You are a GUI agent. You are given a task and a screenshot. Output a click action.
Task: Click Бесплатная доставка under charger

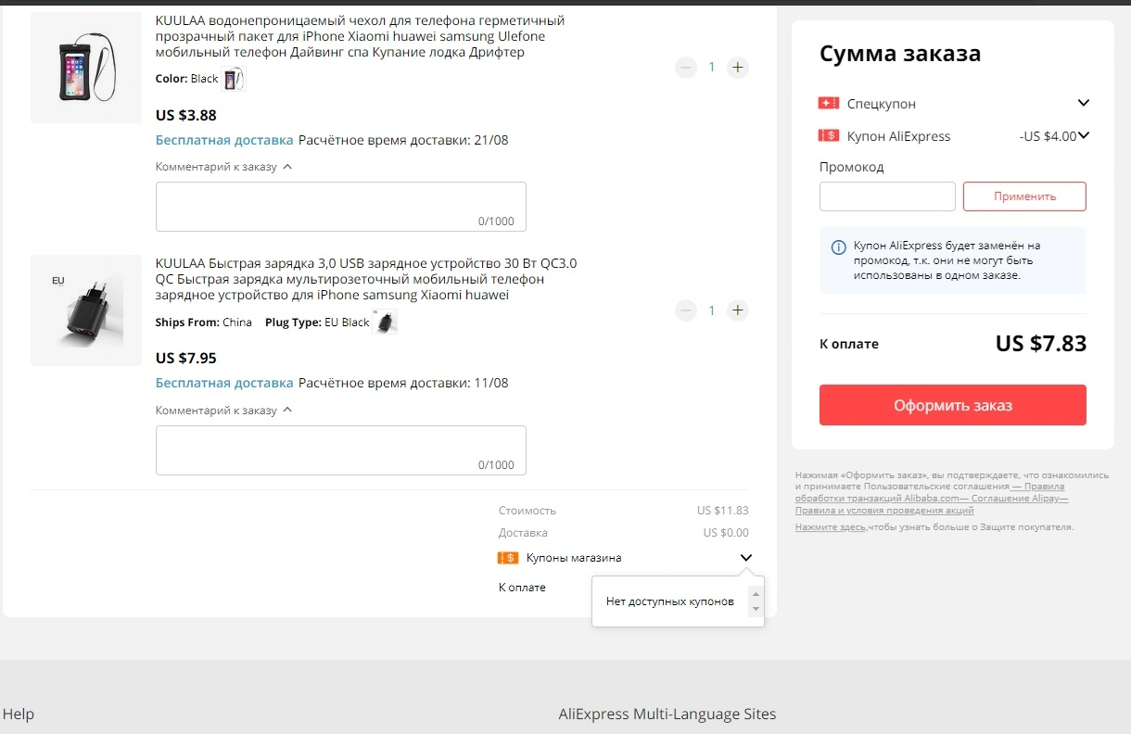click(x=224, y=383)
